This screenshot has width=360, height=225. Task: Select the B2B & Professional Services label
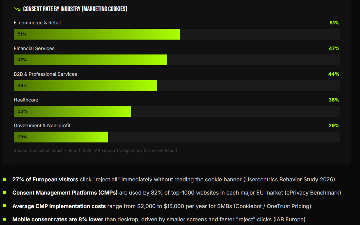[45, 74]
